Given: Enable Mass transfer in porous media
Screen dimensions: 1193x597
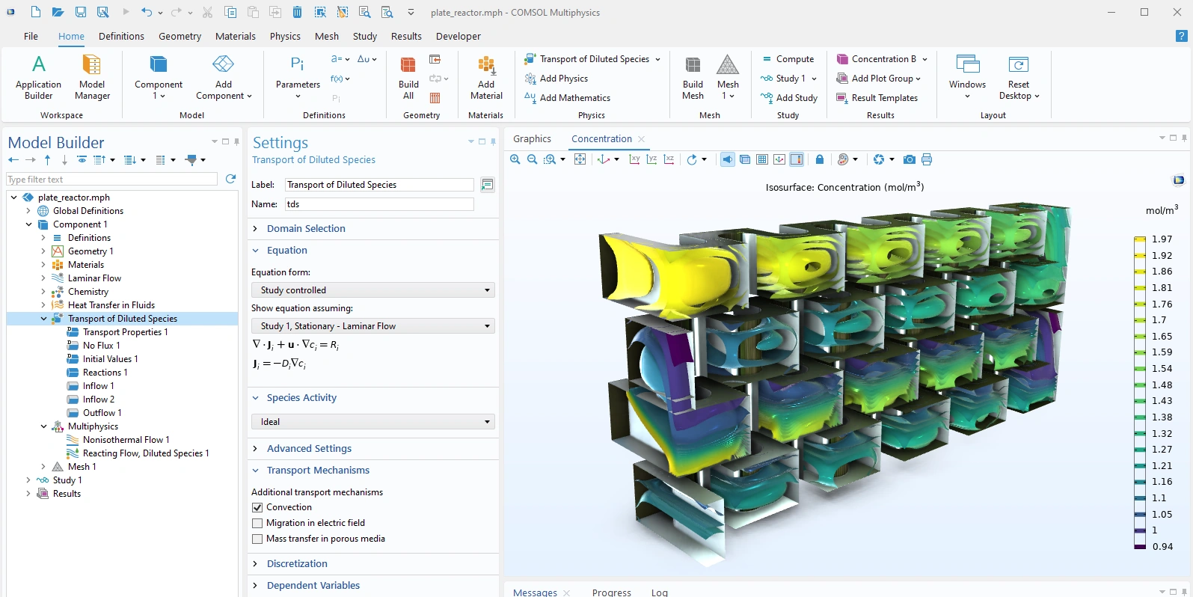Looking at the screenshot, I should tap(258, 539).
